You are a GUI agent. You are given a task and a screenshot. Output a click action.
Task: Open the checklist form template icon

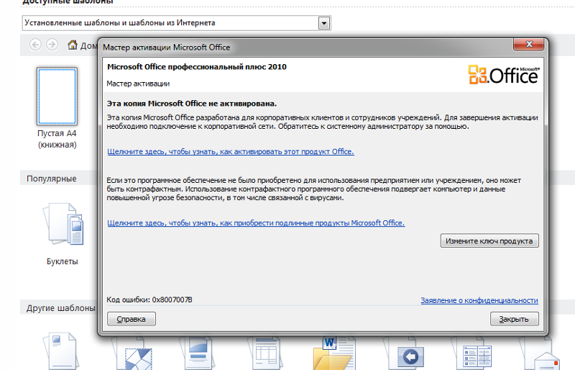click(x=472, y=353)
